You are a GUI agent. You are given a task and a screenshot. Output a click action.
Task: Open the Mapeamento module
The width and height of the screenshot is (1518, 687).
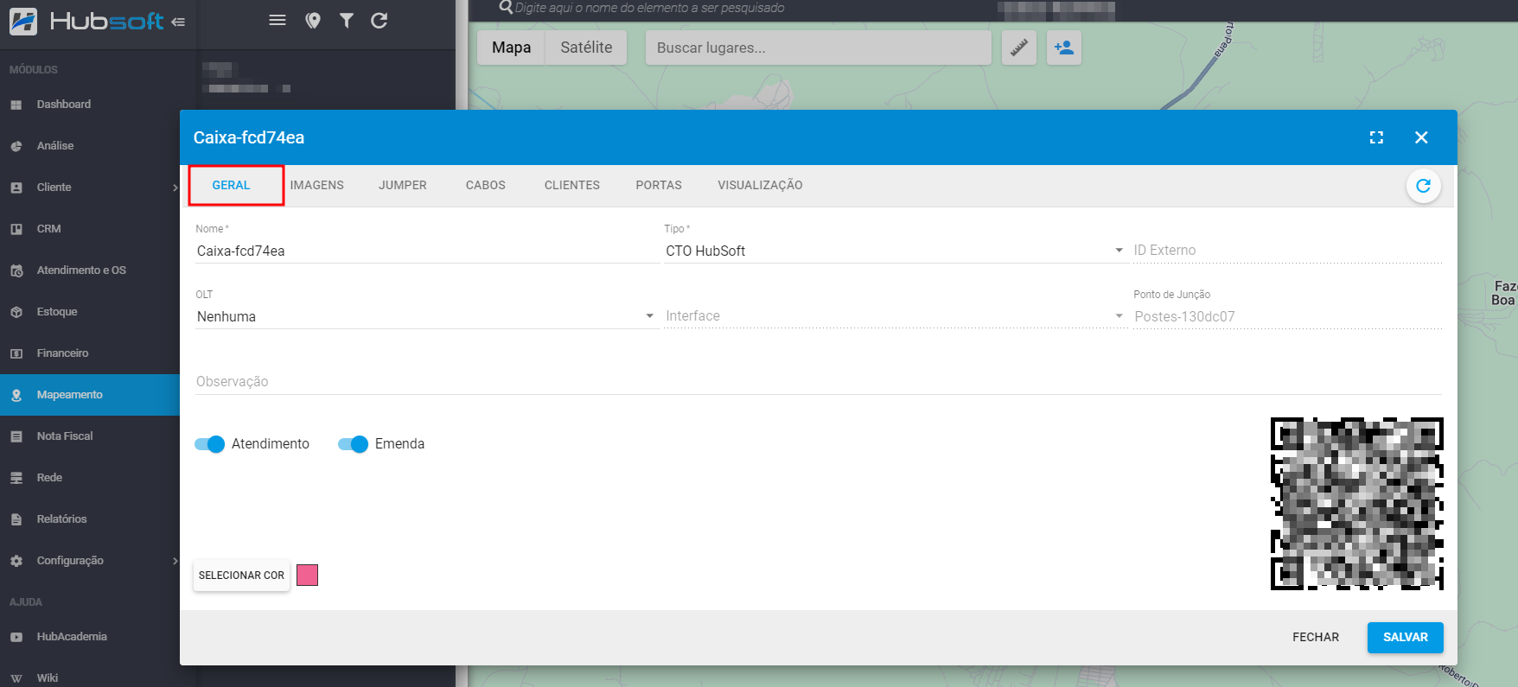coord(90,395)
